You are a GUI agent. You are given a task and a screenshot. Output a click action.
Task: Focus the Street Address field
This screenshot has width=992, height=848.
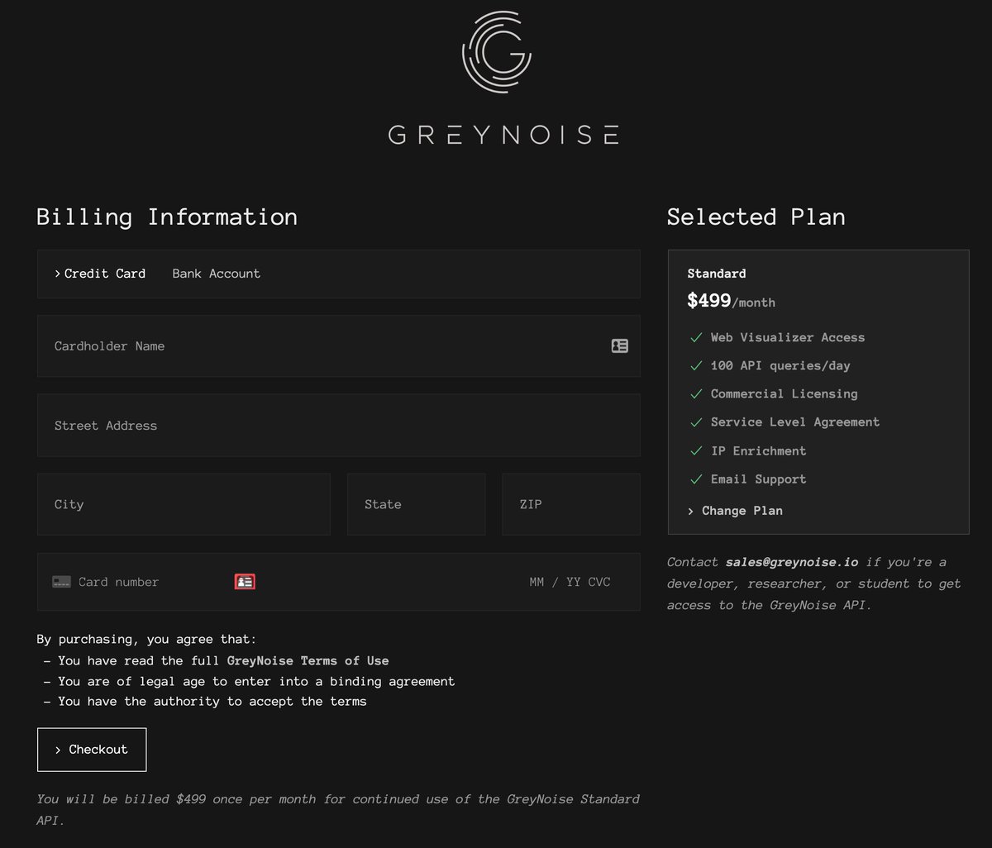339,426
